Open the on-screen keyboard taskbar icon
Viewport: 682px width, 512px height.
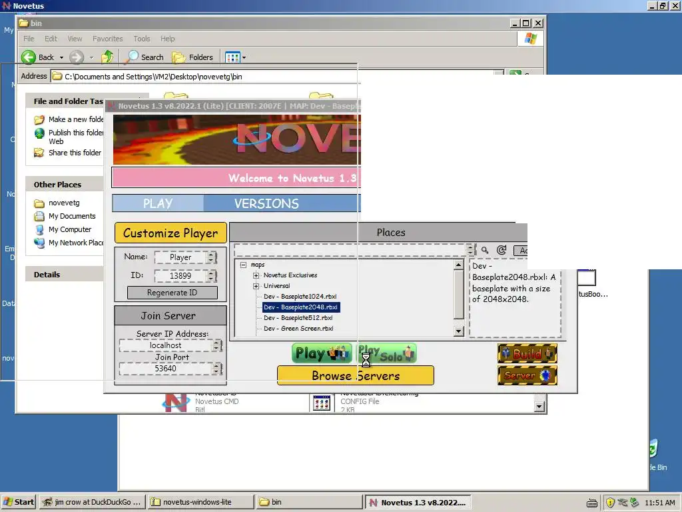click(x=592, y=503)
